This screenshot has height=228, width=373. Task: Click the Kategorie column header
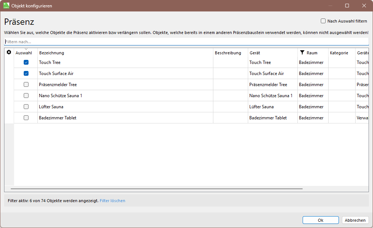[x=339, y=53]
